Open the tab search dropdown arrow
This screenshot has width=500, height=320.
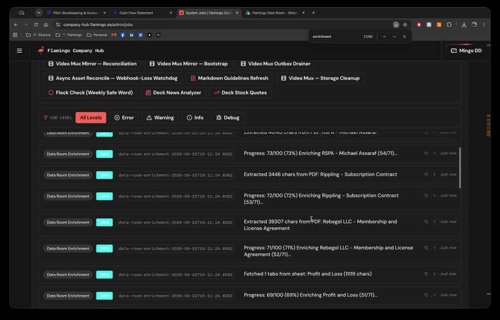pyautogui.click(x=39, y=13)
